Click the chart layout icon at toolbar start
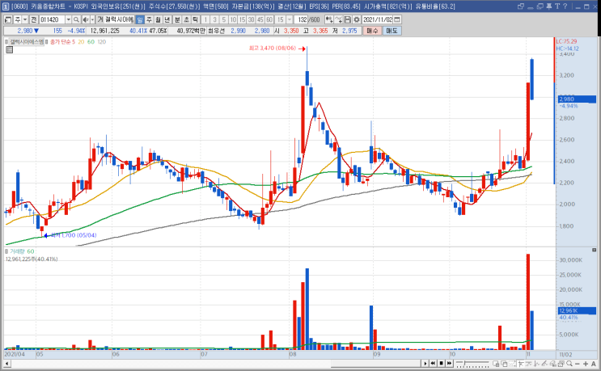The height and width of the screenshot is (371, 601). (x=7, y=19)
